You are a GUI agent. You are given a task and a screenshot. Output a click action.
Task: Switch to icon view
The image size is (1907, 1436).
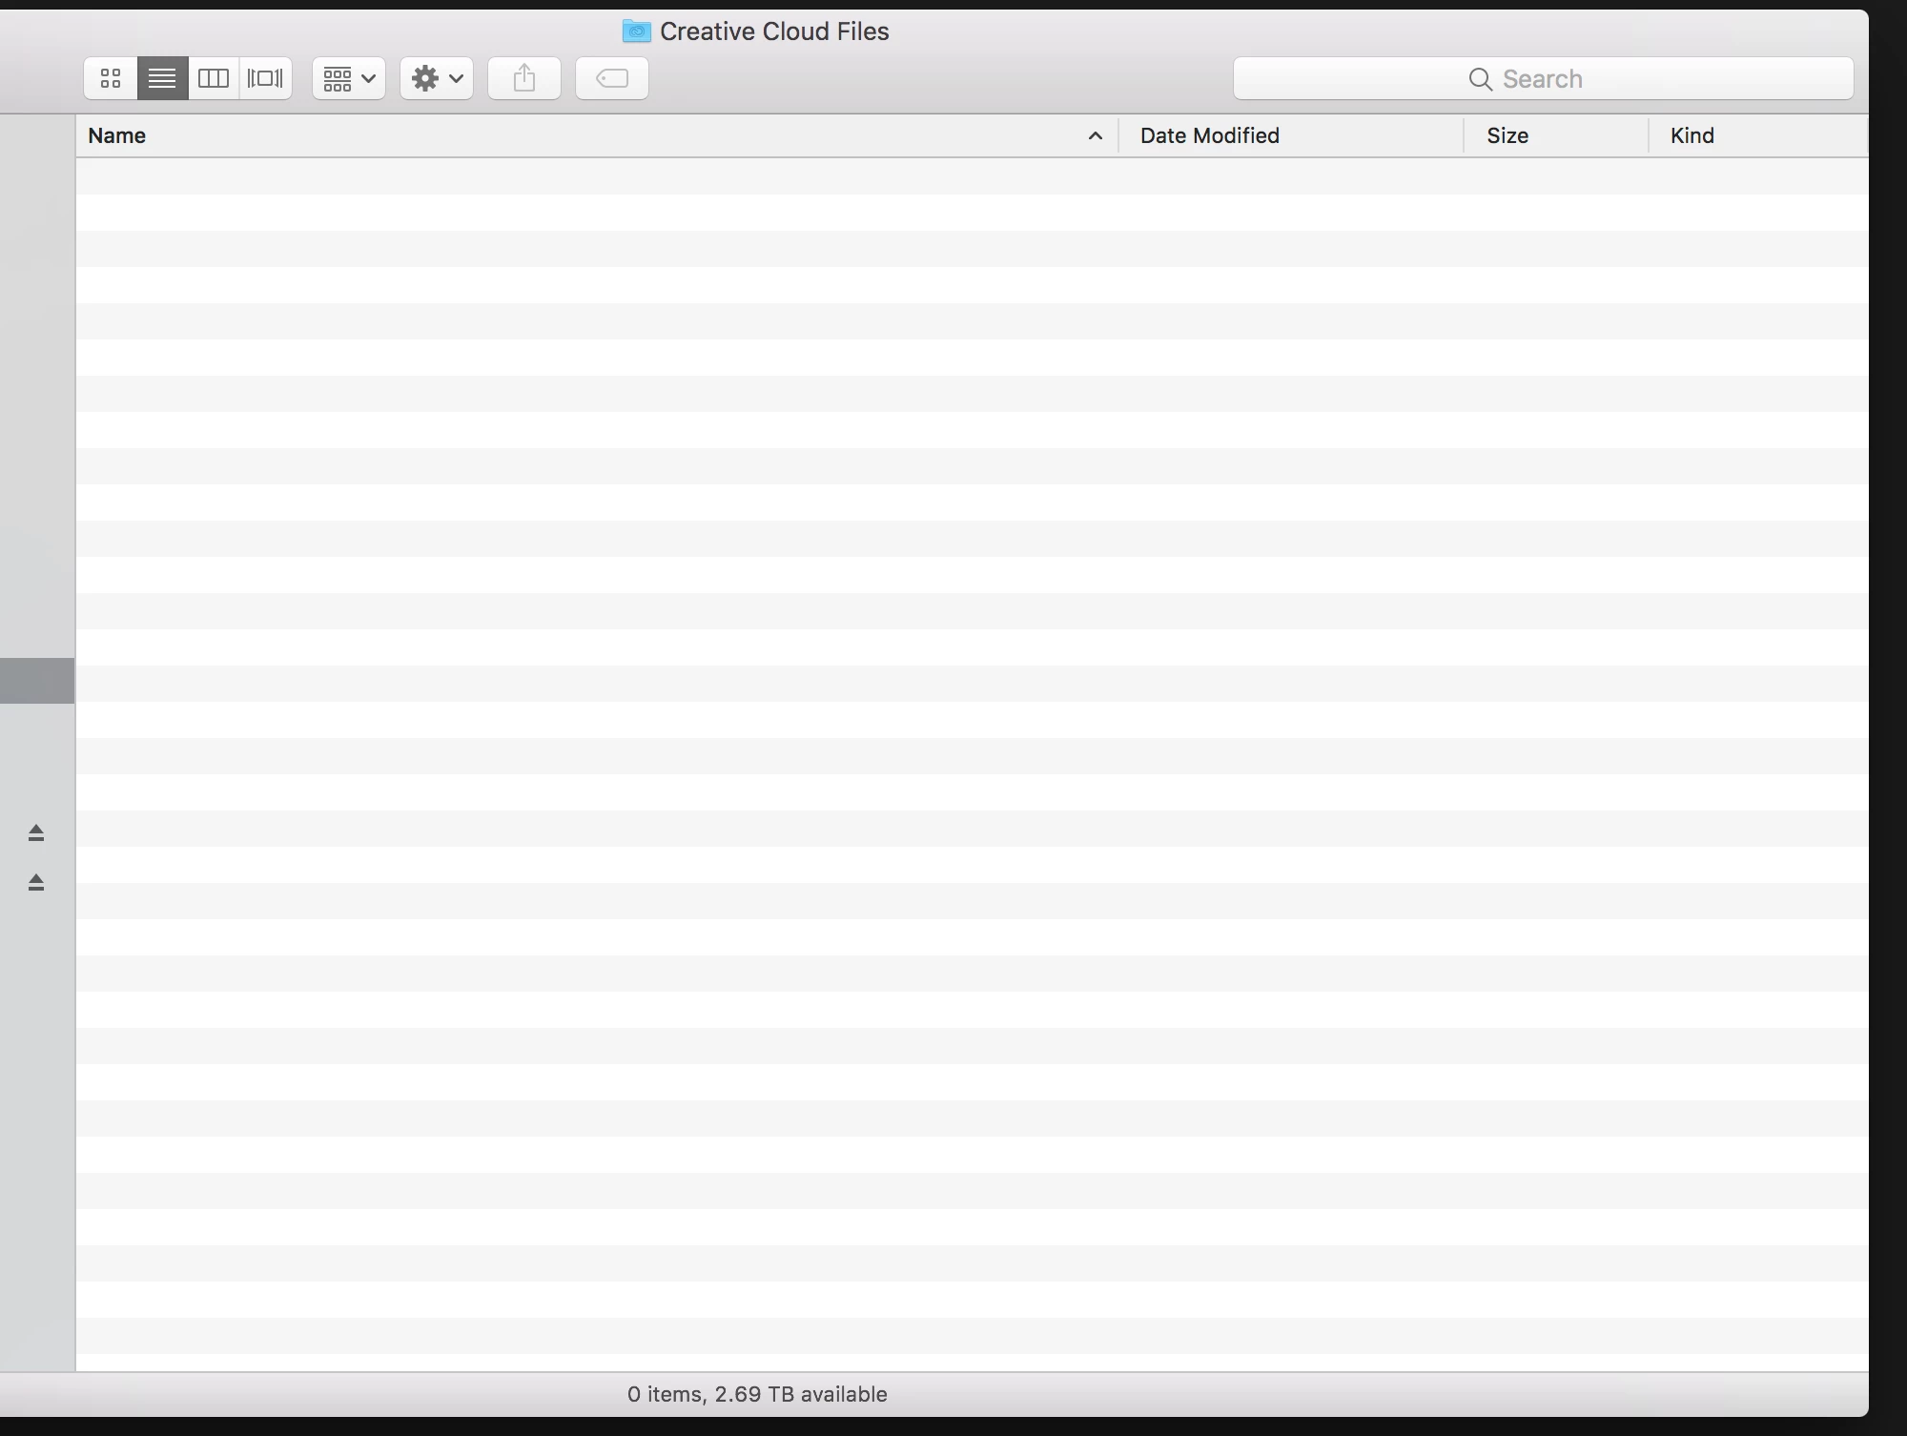(x=111, y=78)
